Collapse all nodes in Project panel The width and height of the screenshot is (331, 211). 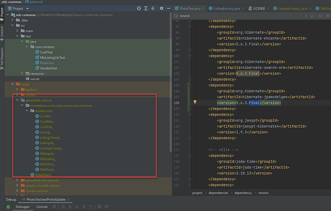click(x=153, y=9)
